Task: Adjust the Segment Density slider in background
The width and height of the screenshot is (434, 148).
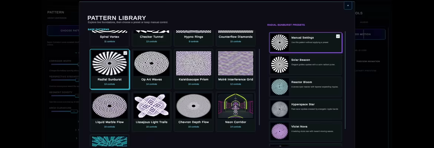Action: click(x=65, y=95)
